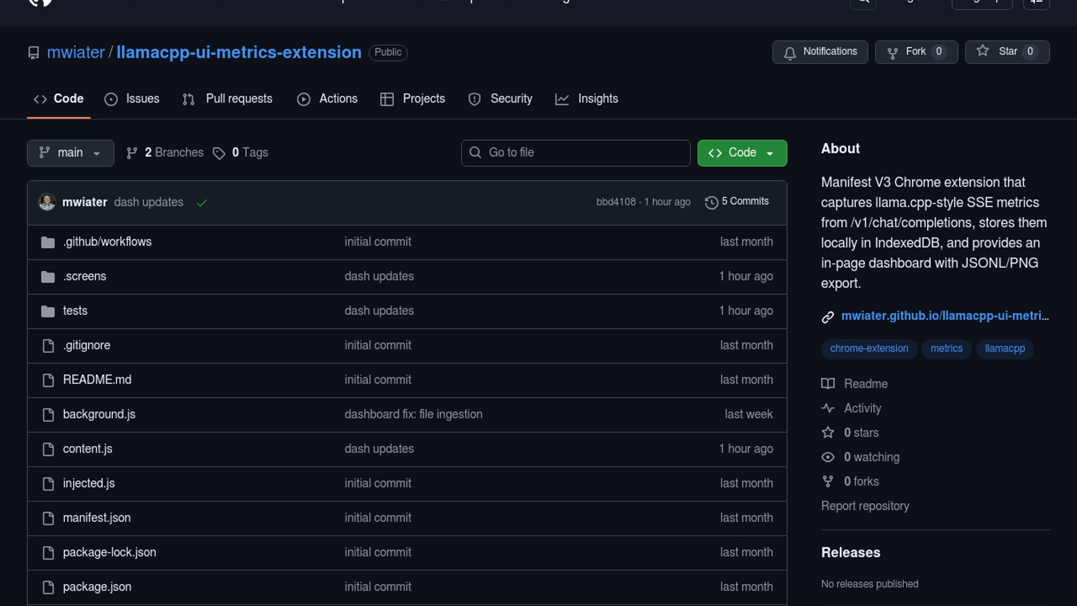
Task: Click the green commit status checkmark
Action: pyautogui.click(x=202, y=203)
